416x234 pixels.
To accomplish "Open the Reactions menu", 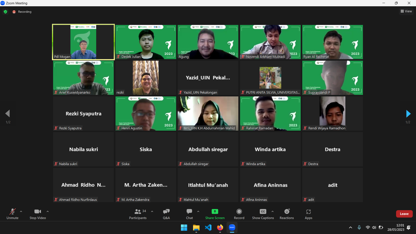I will 287,214.
